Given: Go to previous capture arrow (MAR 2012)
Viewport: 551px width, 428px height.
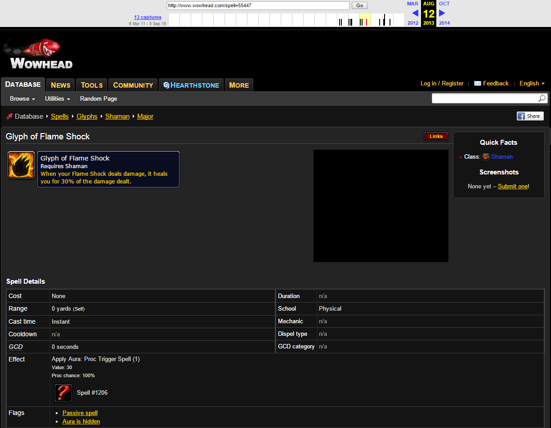Looking at the screenshot, I should point(415,13).
